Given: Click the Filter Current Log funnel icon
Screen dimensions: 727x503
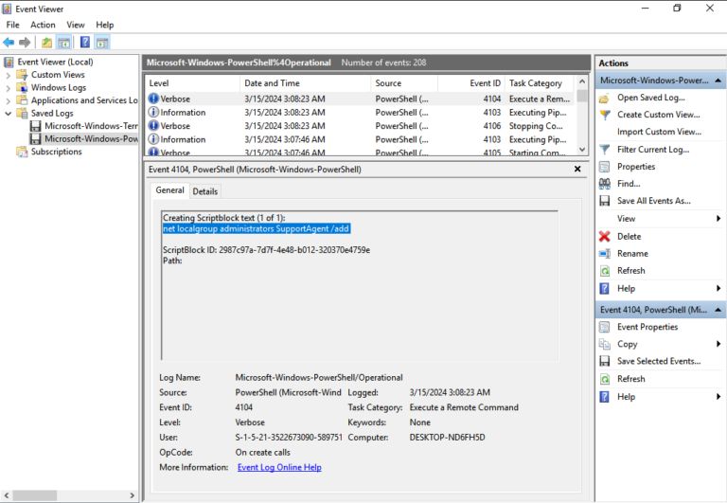Looking at the screenshot, I should tap(605, 150).
